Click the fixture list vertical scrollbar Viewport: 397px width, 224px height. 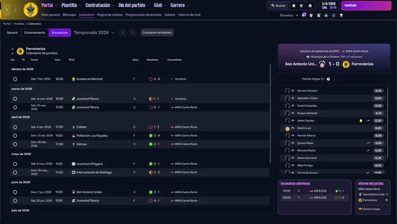(x=270, y=113)
